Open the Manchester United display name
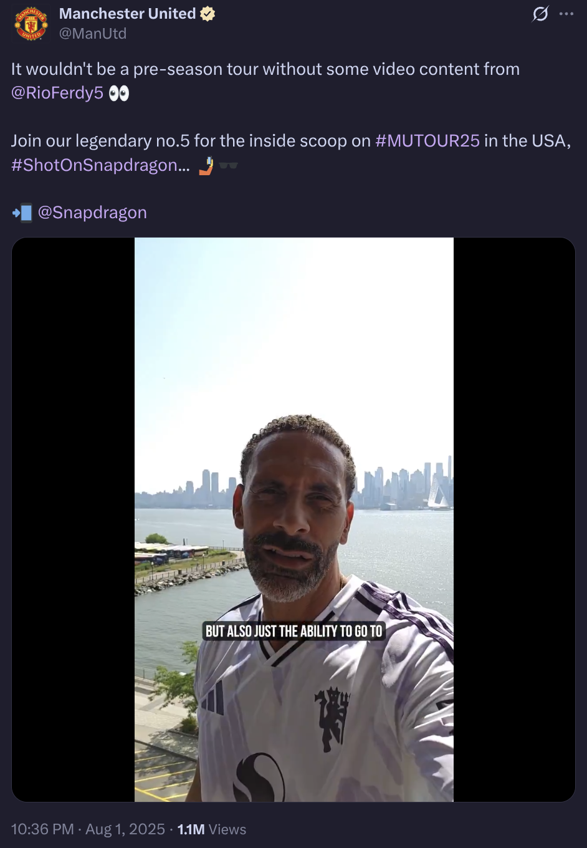Viewport: 587px width, 848px height. point(127,14)
